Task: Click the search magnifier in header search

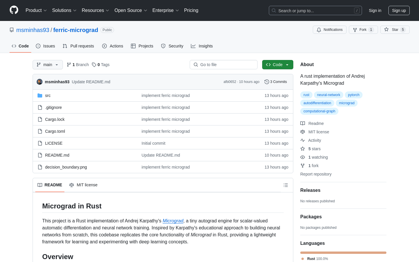Action: coord(274,10)
